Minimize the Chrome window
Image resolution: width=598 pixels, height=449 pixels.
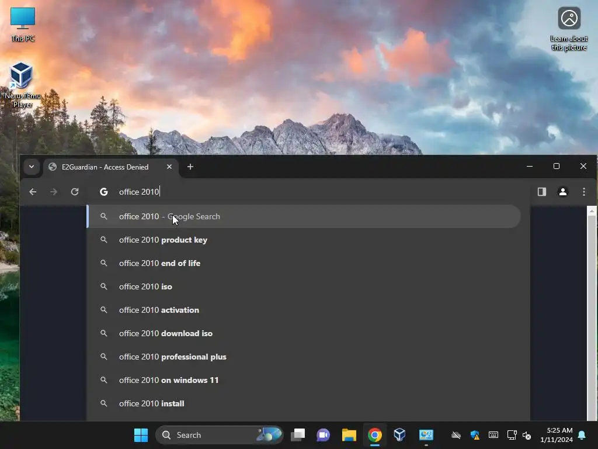pyautogui.click(x=530, y=166)
